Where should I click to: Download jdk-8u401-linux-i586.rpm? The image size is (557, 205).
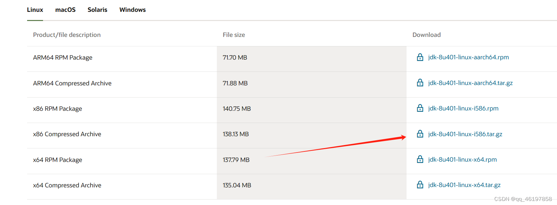click(463, 108)
